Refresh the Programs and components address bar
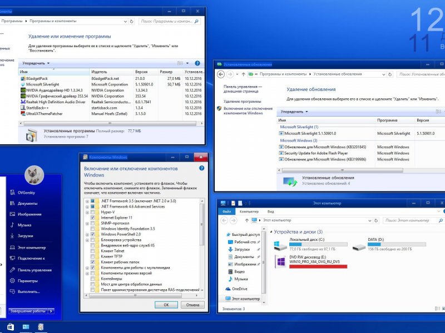 coord(132,21)
